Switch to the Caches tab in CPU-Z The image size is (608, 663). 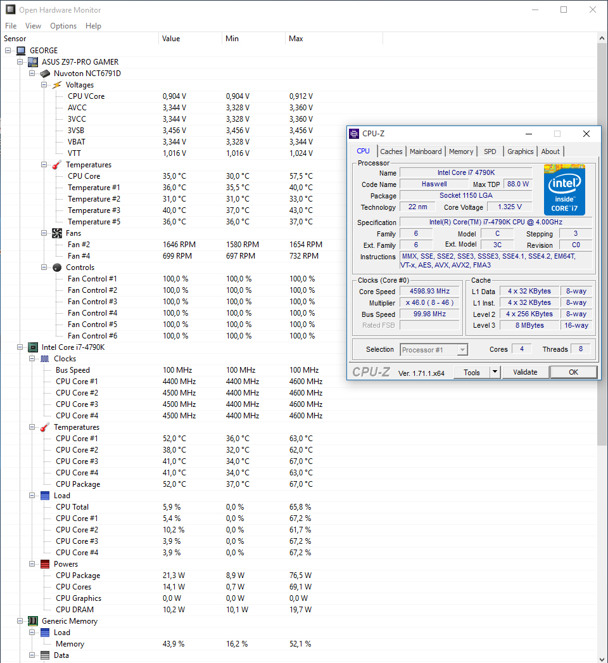[391, 151]
